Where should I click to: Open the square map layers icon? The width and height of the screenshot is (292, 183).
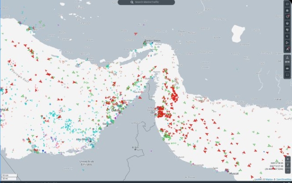pyautogui.click(x=287, y=4)
